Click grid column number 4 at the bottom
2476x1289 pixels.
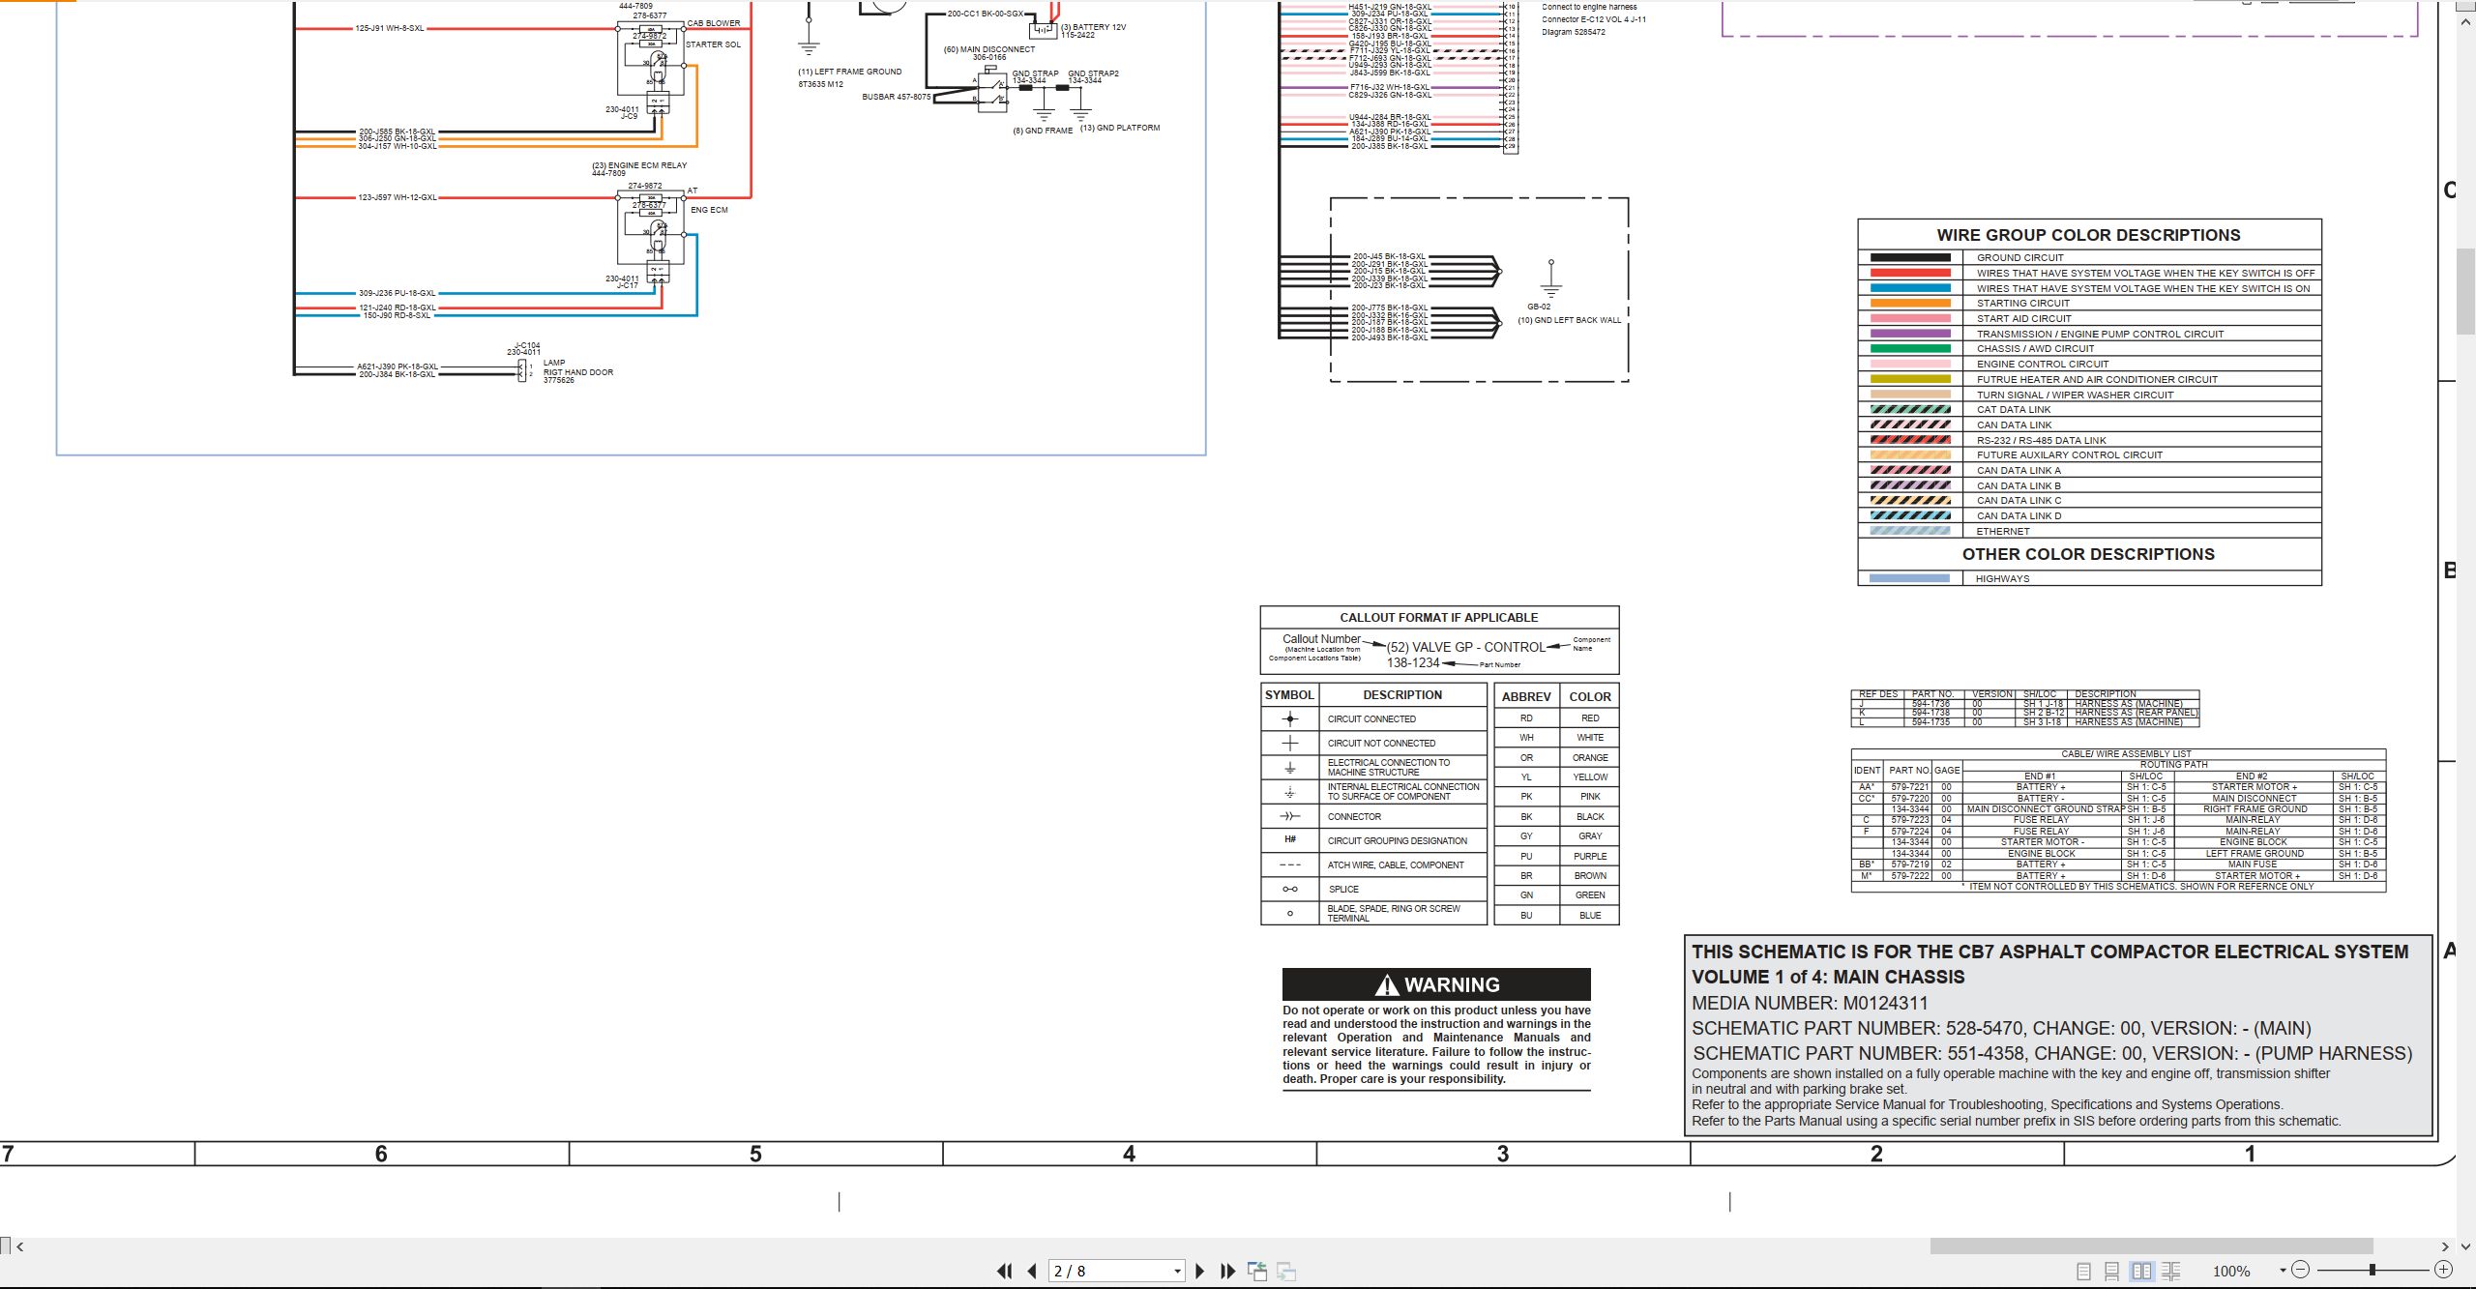tap(1129, 1154)
